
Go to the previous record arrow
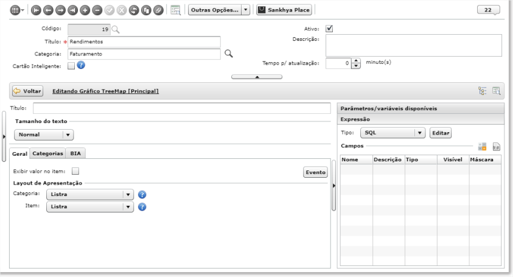click(48, 10)
